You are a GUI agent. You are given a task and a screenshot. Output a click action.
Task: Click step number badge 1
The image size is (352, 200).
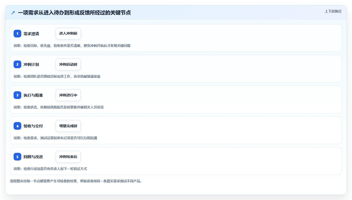17,34
